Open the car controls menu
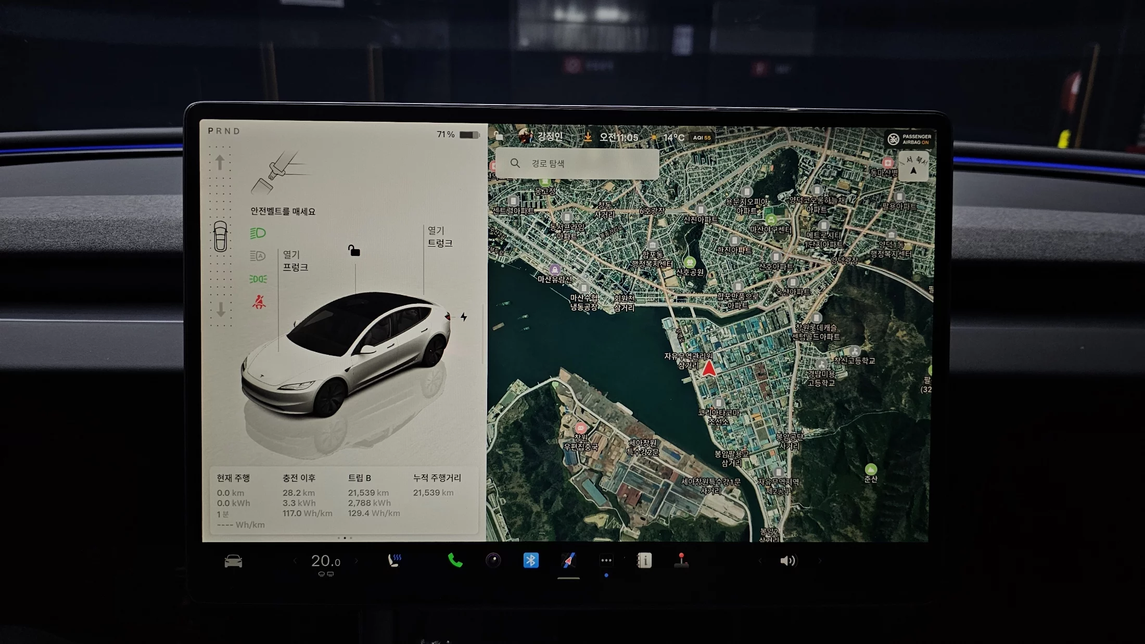The image size is (1145, 644). tap(233, 561)
